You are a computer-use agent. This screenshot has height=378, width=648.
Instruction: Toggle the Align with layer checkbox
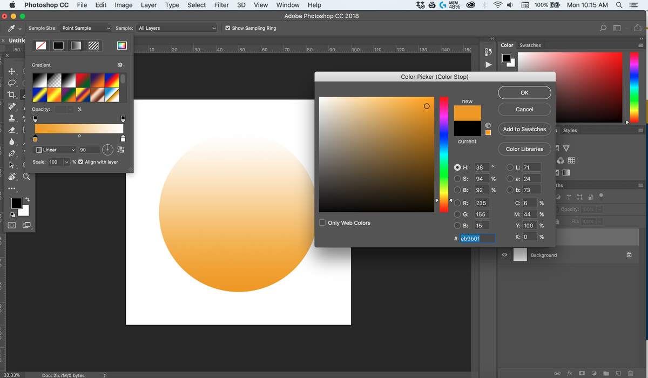[x=81, y=162]
